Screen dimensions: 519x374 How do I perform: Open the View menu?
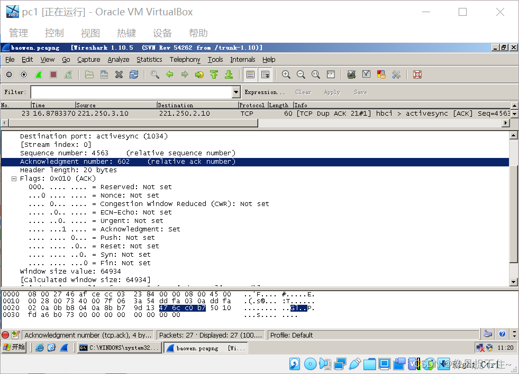pos(47,60)
